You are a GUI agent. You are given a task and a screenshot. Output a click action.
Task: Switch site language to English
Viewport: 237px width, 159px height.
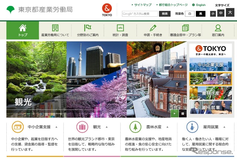201,5
